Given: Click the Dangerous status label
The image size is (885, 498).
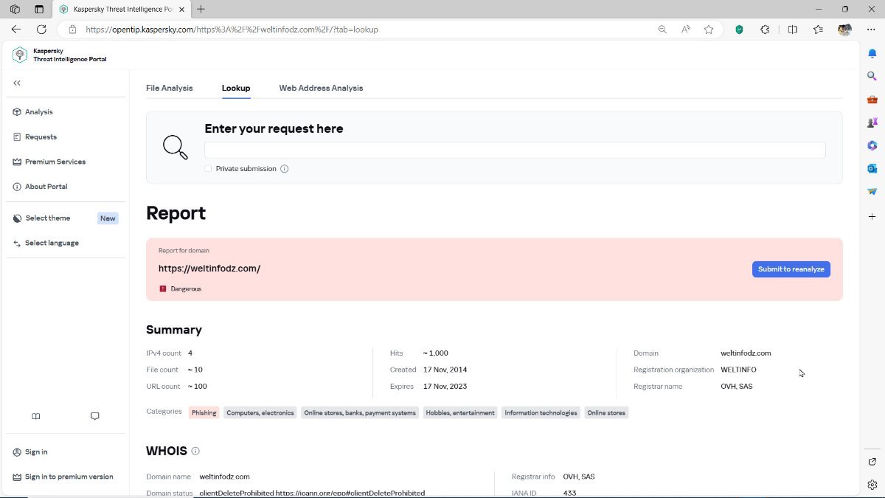Looking at the screenshot, I should coord(186,289).
